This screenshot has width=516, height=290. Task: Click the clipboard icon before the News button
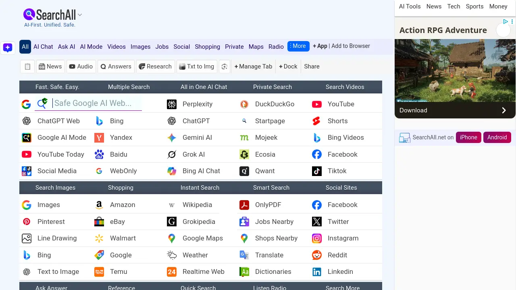(x=27, y=66)
